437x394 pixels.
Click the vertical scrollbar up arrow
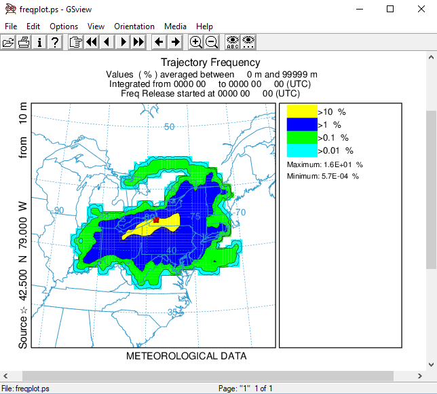(431, 58)
